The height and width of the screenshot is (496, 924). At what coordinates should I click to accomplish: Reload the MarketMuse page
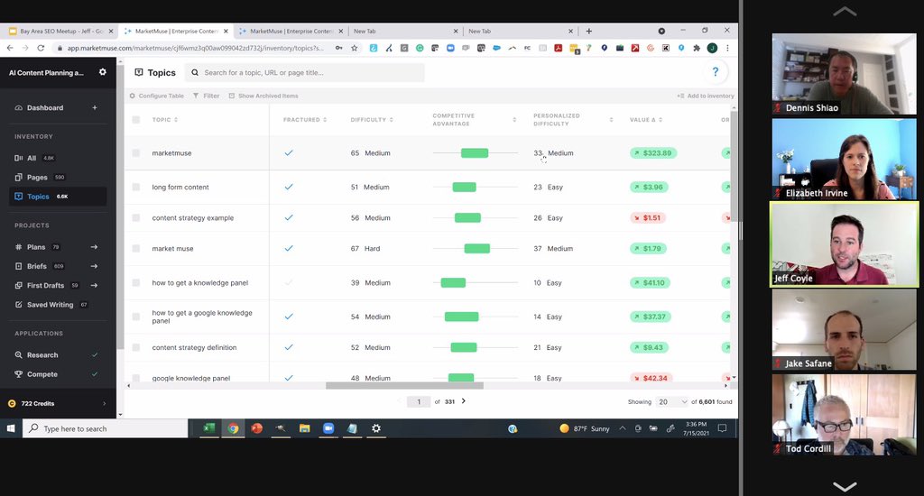pos(41,48)
